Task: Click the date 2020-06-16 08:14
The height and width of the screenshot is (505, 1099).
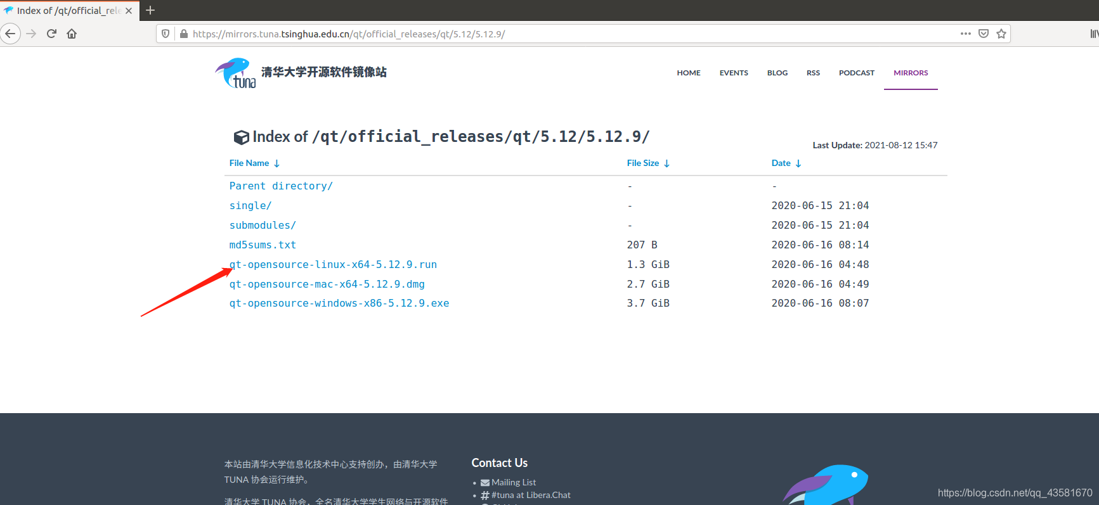Action: [820, 245]
